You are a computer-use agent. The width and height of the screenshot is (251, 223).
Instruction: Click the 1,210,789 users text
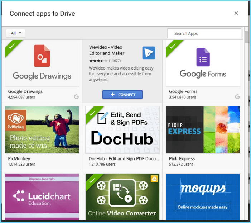click(x=102, y=164)
